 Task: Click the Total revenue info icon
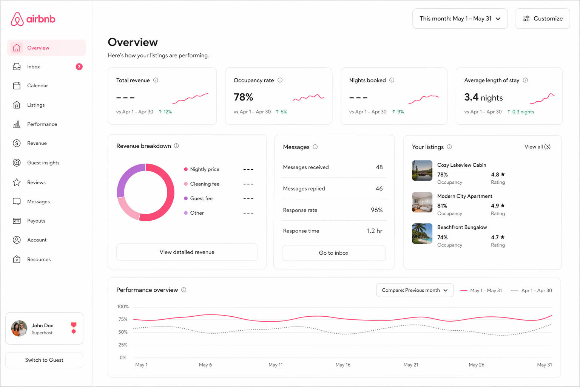coord(156,80)
